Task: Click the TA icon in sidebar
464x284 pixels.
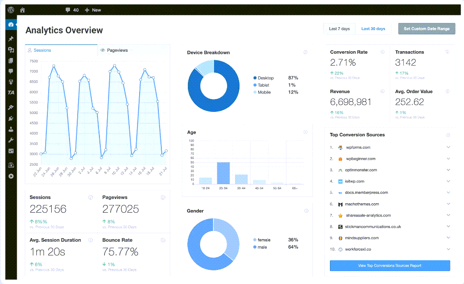Action: click(11, 93)
